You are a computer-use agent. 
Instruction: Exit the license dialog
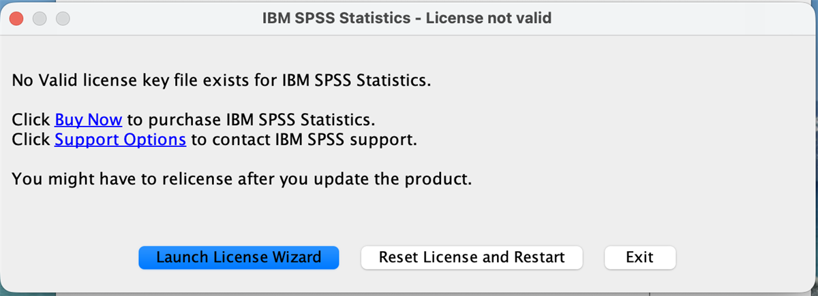click(x=639, y=257)
